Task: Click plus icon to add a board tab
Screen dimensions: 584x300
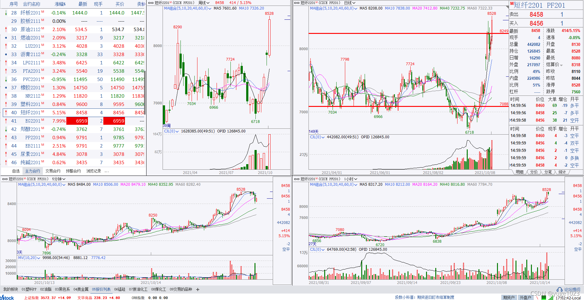Action: point(198,290)
